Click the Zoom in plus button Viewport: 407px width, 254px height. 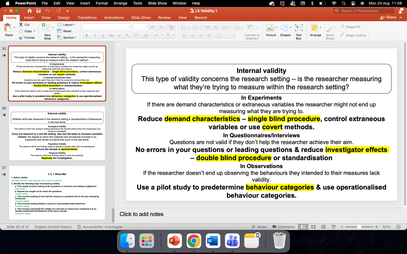click(376, 227)
